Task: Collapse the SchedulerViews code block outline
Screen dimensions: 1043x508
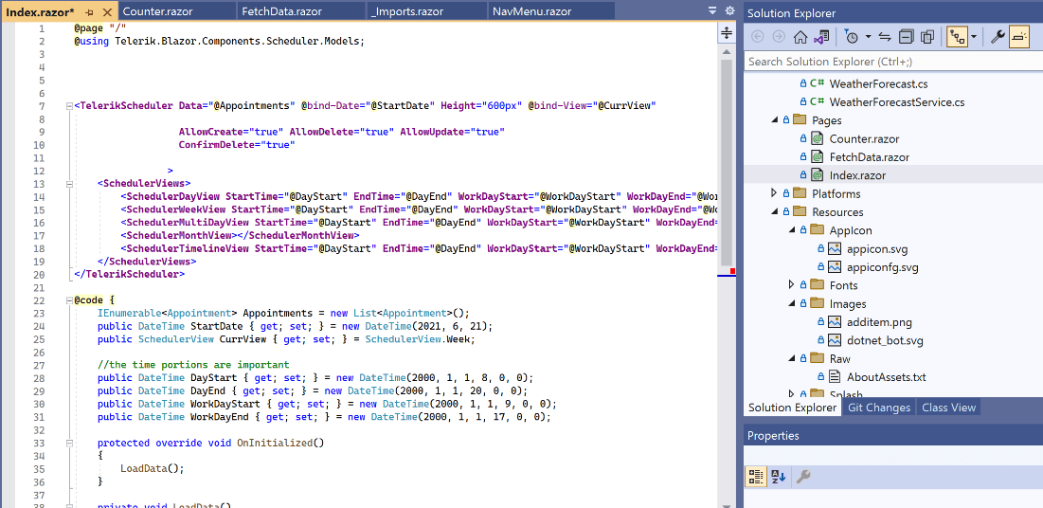Action: 69,184
